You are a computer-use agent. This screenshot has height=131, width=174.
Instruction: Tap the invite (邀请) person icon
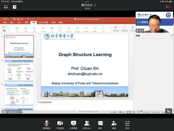114,125
